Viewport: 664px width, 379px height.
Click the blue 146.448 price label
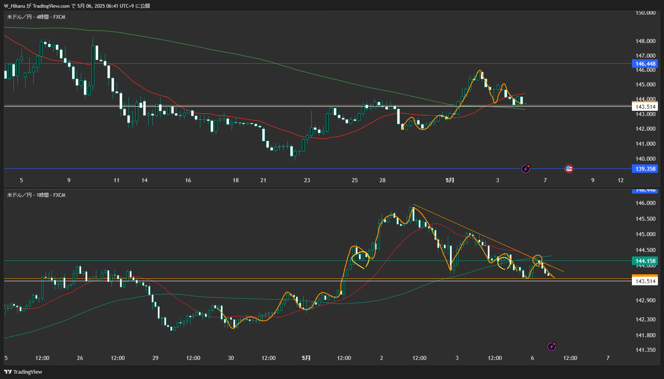(645, 64)
